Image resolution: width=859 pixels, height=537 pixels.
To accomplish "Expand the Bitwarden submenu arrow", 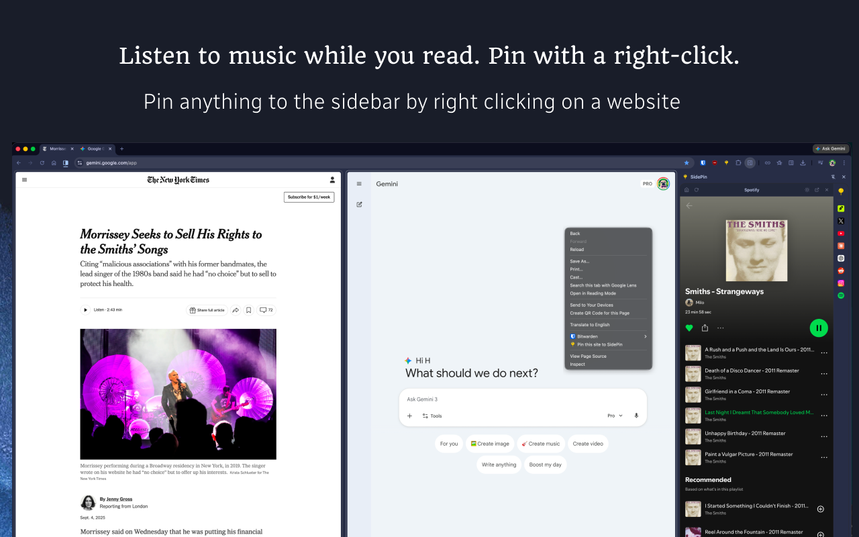I will click(646, 336).
